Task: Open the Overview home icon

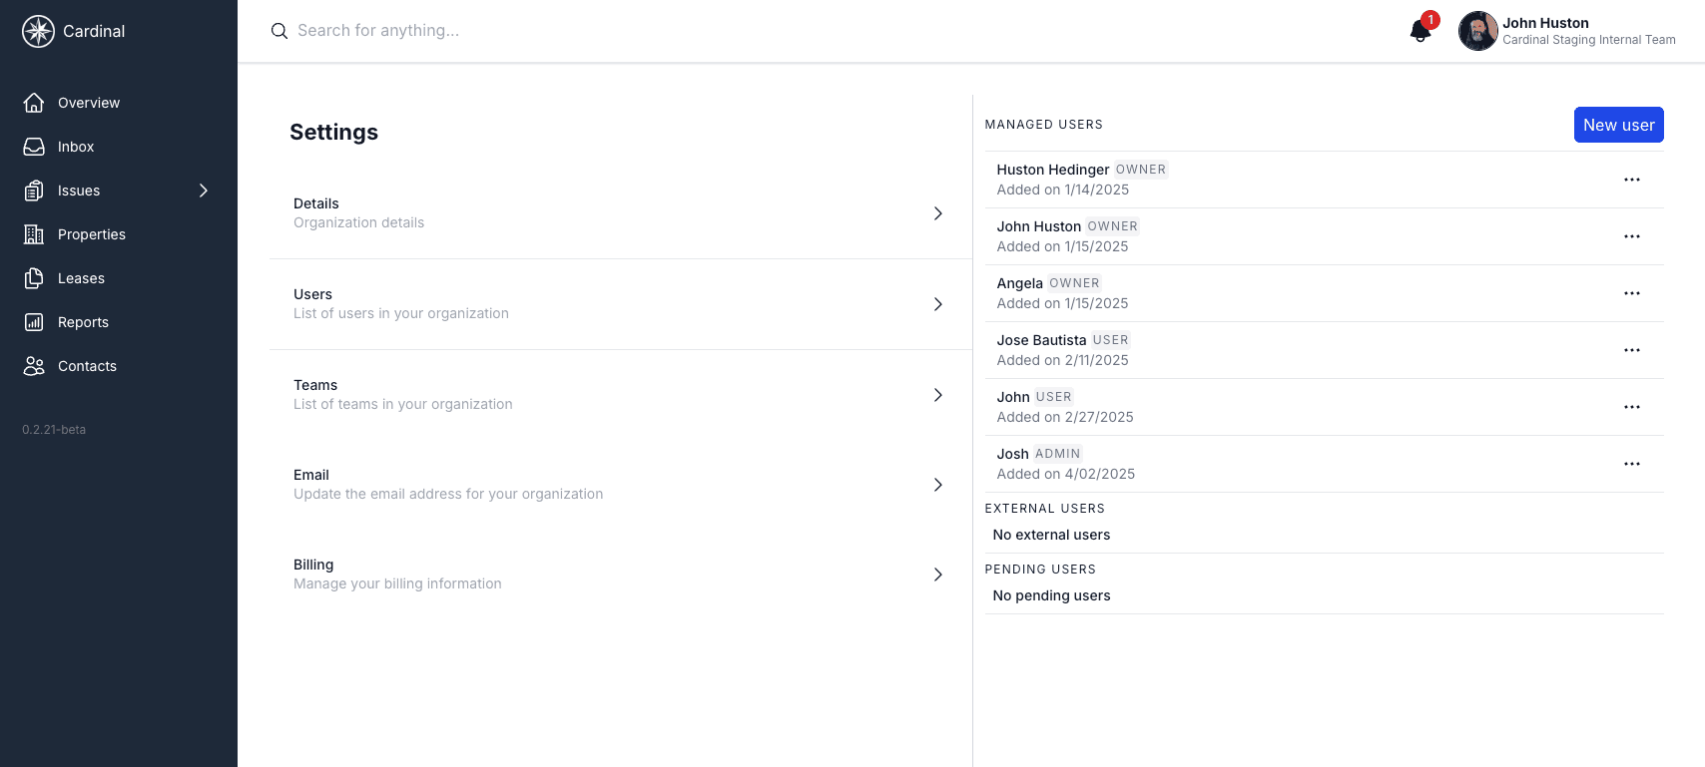Action: [x=34, y=102]
